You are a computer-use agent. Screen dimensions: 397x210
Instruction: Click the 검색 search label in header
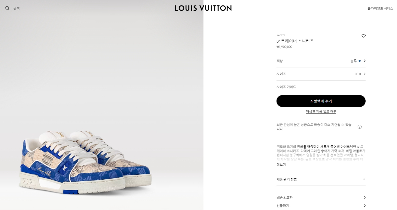click(x=17, y=8)
